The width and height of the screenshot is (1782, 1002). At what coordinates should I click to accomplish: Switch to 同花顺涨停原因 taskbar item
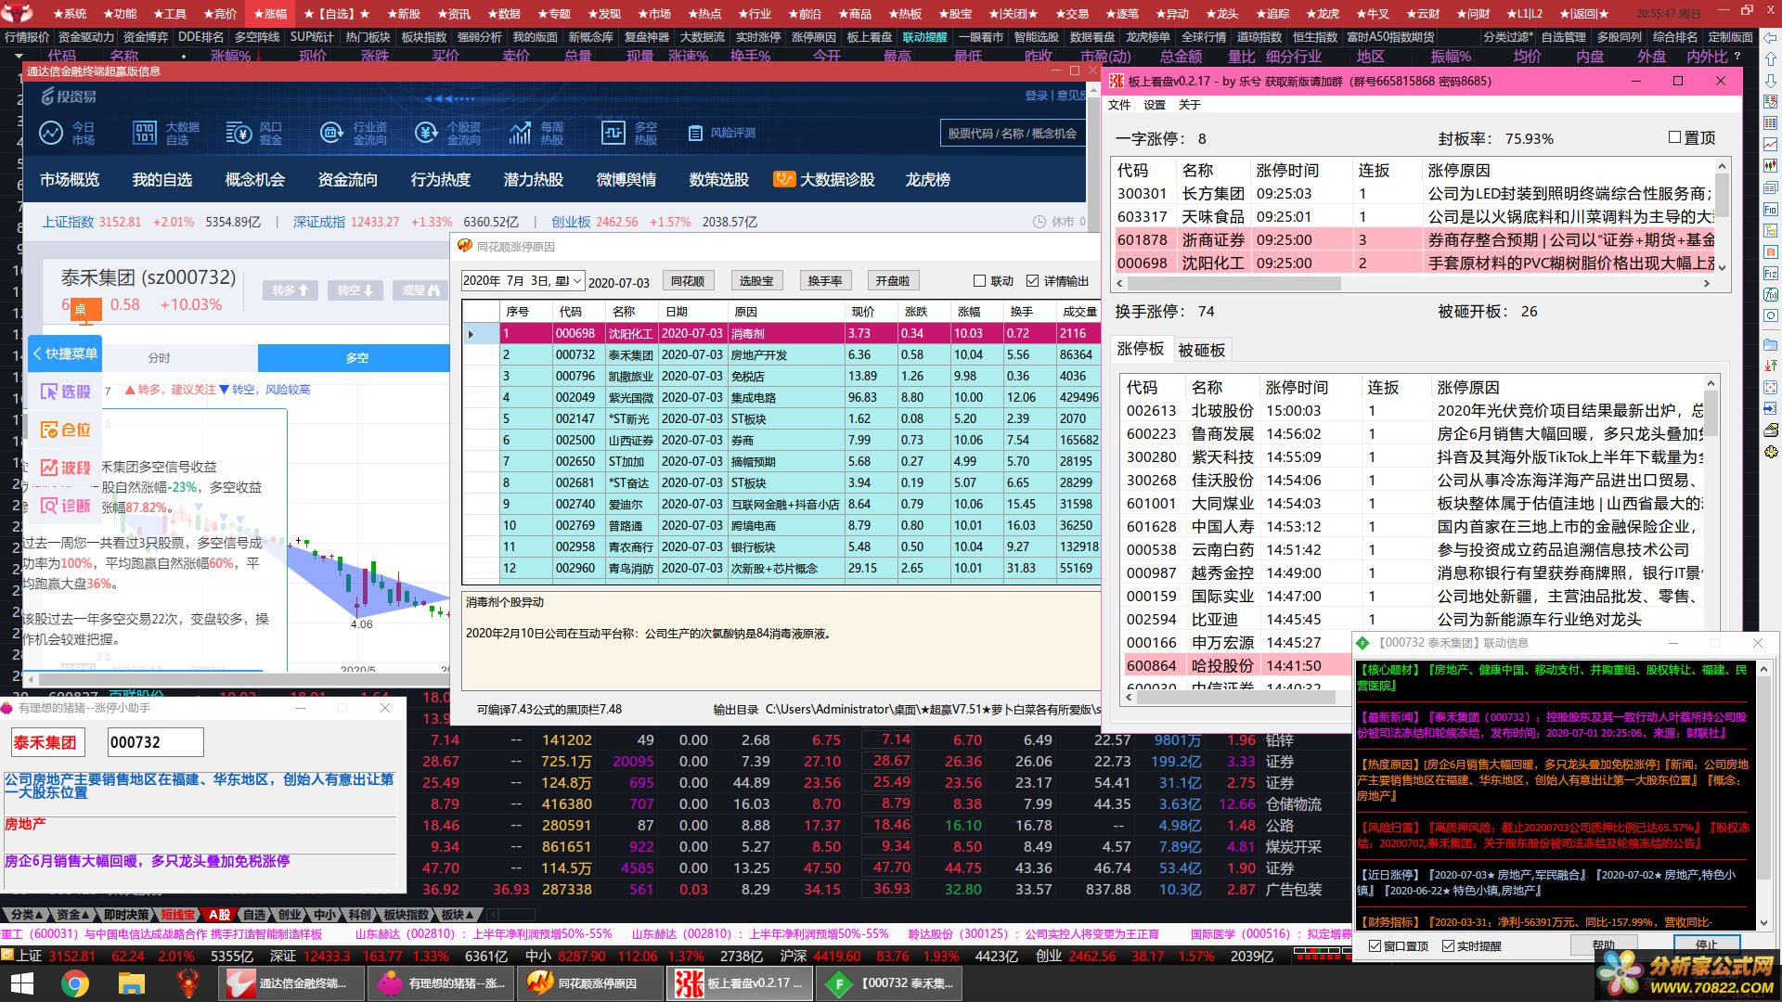tap(589, 983)
